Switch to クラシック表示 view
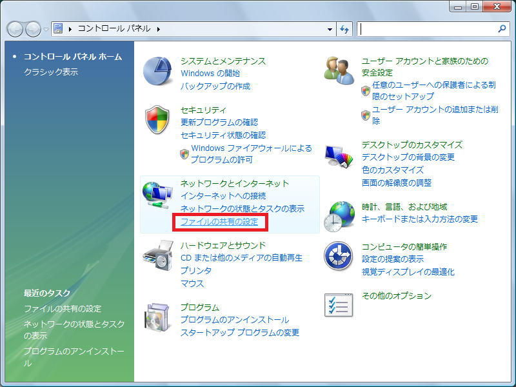Screen dimensions: 516x387 tap(51, 72)
